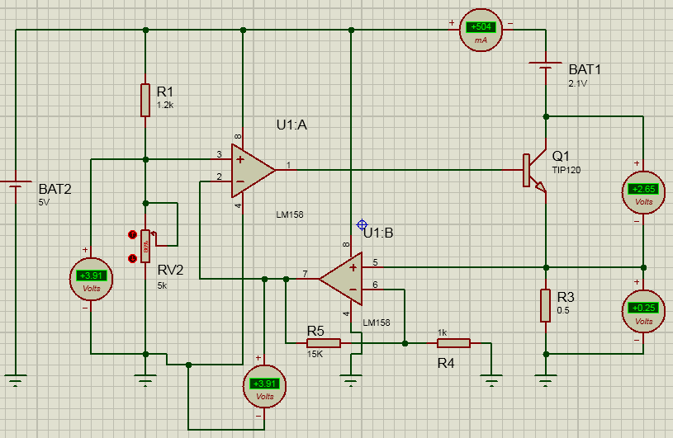
Task: Click RV2's red up-arrow increase button
Action: coord(133,234)
